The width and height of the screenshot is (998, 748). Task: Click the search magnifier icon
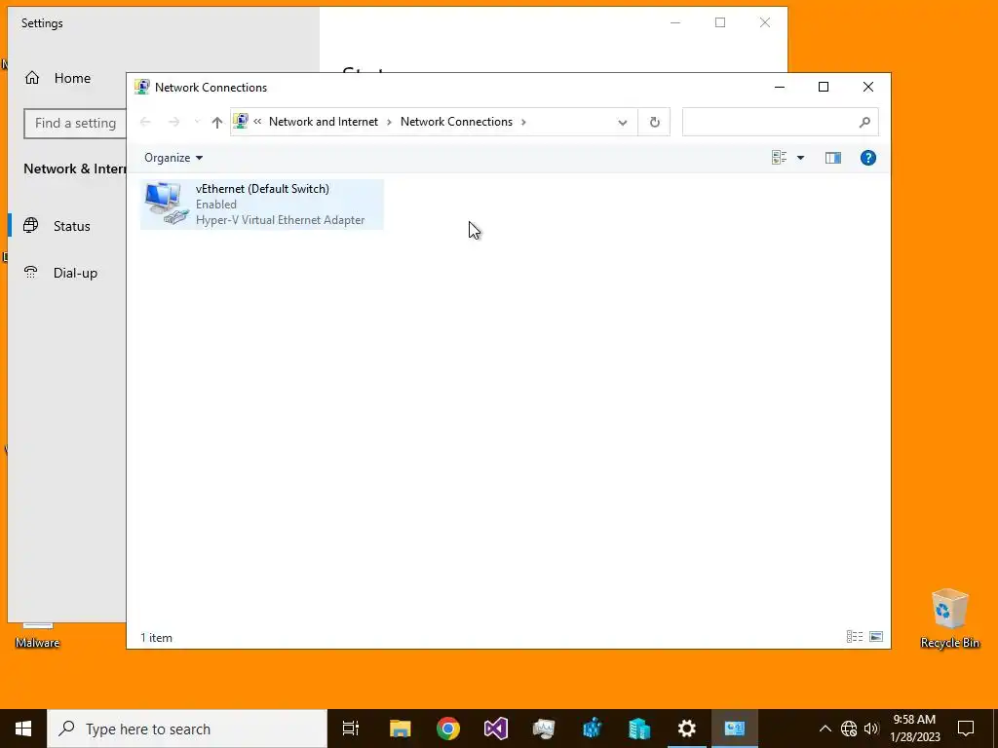pos(864,122)
